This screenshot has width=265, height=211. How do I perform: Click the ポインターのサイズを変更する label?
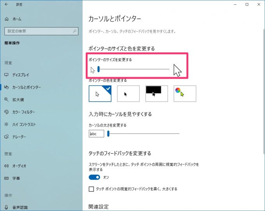coord(110,60)
